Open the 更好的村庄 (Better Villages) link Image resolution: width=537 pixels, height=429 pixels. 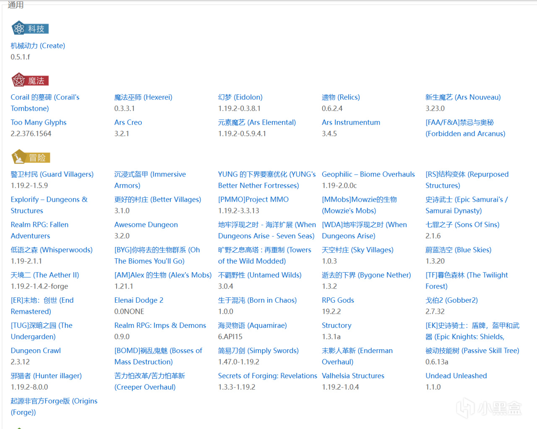[158, 200]
